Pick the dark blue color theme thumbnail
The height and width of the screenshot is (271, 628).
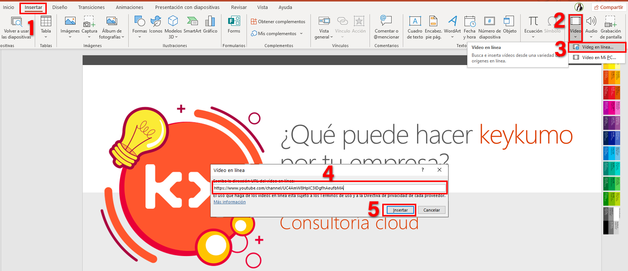[612, 138]
